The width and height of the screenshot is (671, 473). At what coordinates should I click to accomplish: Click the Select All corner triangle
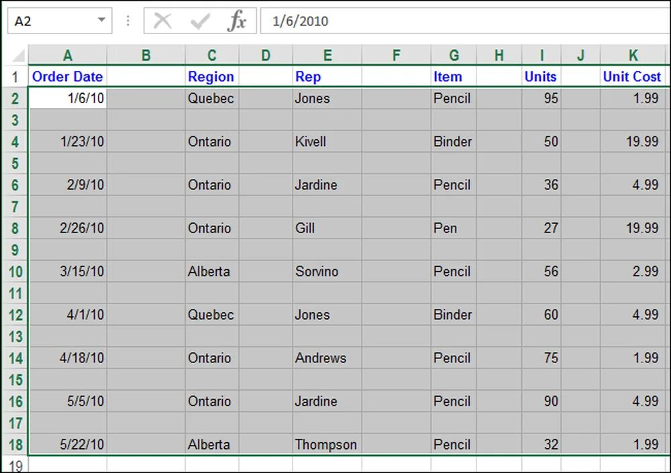[x=18, y=56]
